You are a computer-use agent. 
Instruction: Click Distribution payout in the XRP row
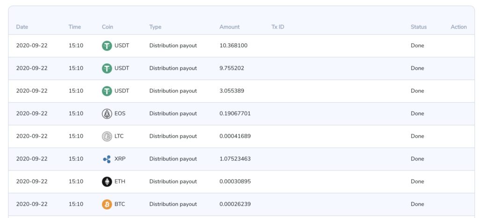tap(173, 159)
